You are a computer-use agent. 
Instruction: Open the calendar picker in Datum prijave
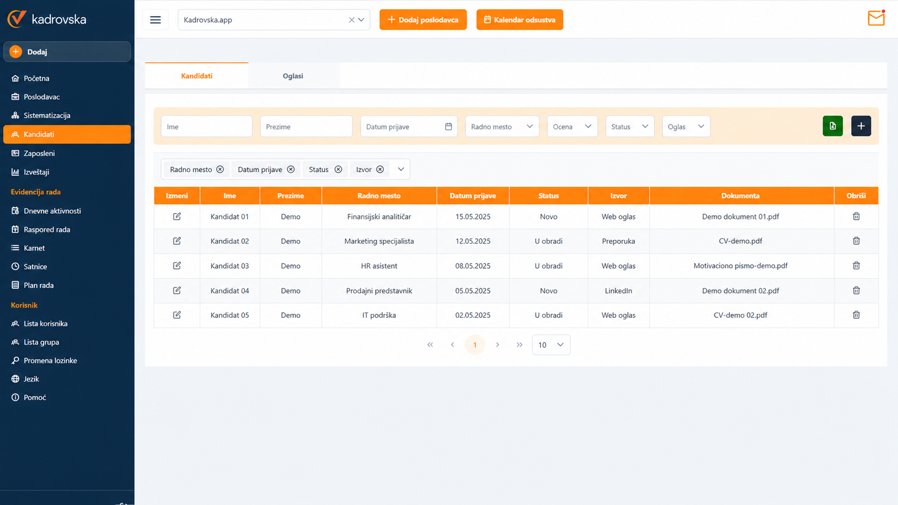pyautogui.click(x=448, y=127)
